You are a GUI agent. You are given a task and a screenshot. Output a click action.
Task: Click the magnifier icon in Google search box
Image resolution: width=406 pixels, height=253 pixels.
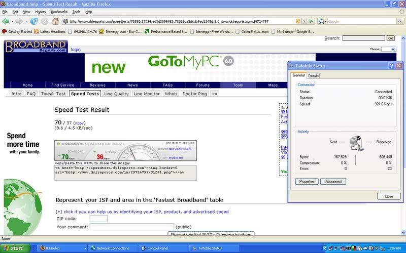(400, 21)
